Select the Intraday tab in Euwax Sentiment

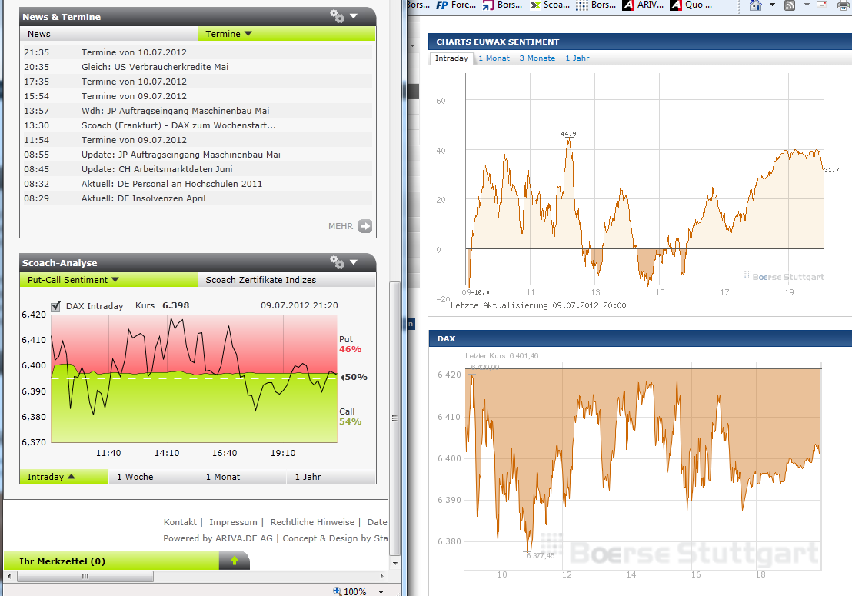pos(451,58)
